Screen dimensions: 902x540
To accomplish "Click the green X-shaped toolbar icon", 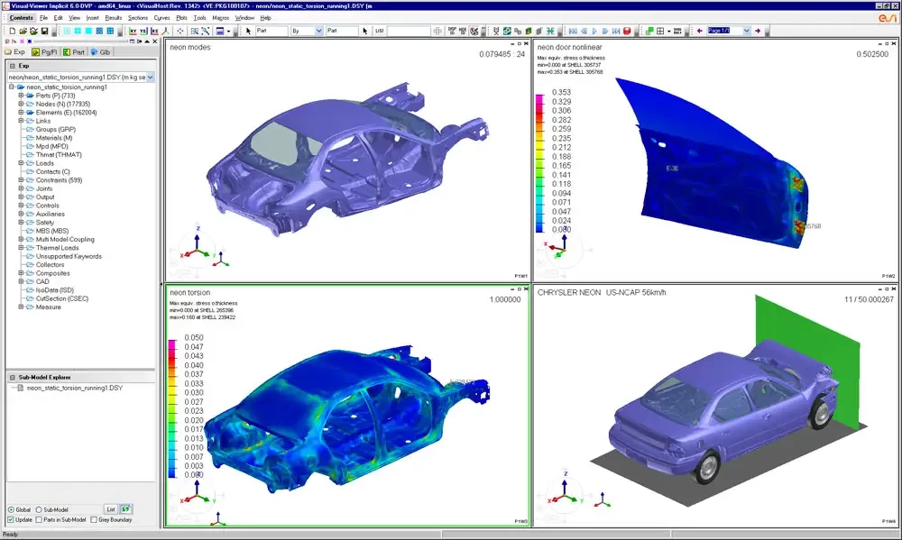I will 550,31.
